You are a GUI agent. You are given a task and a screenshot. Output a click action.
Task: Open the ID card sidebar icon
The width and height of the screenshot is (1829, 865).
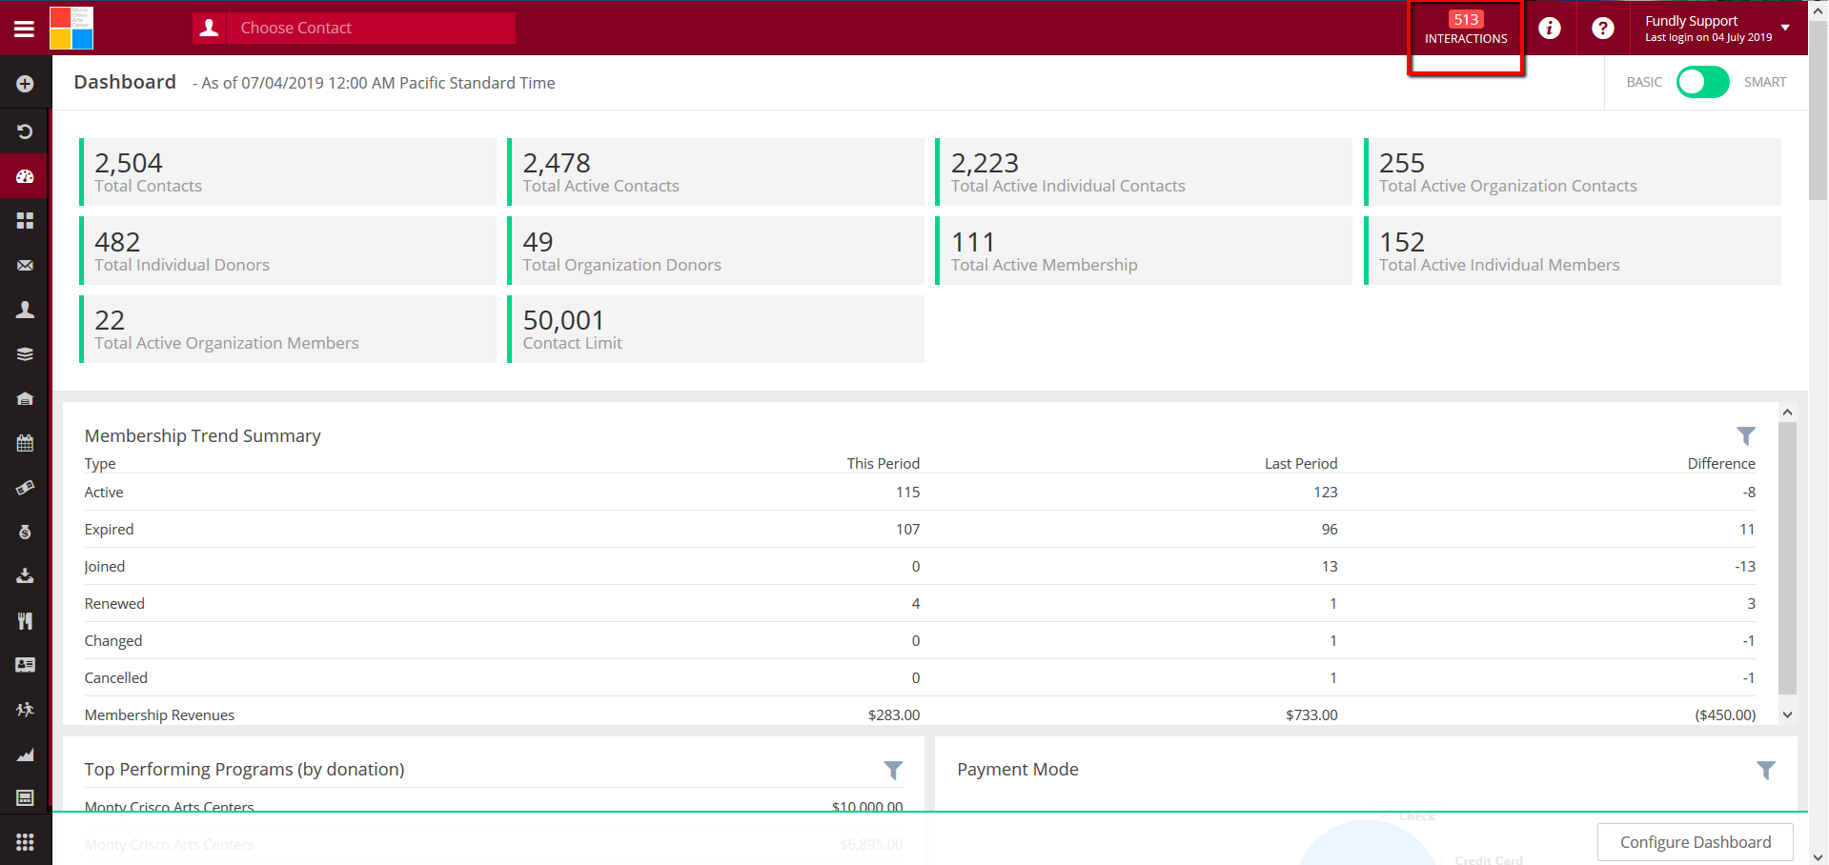[x=25, y=665]
